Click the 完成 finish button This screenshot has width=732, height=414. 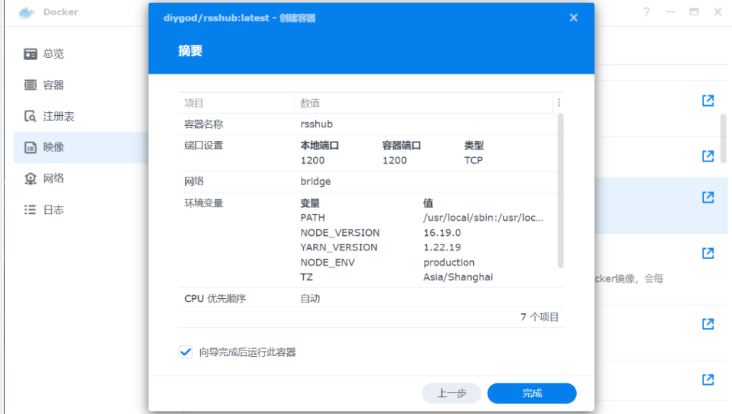[532, 393]
